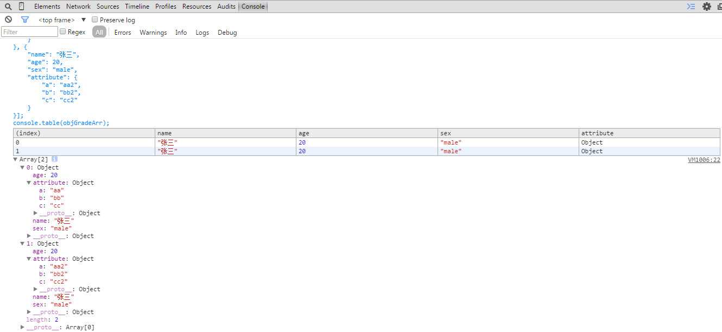Open the <top frame> context dropdown
This screenshot has height=332, width=722.
62,20
